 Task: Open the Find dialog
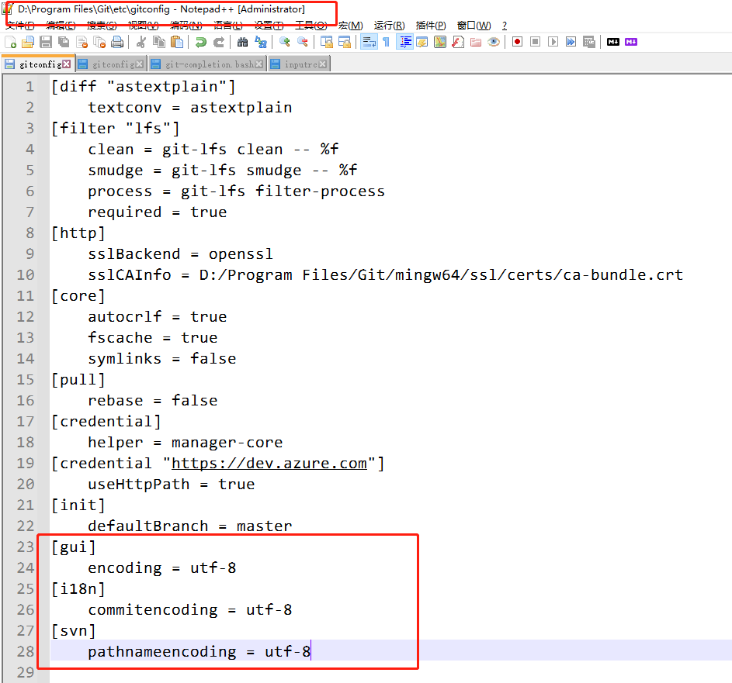[x=243, y=41]
